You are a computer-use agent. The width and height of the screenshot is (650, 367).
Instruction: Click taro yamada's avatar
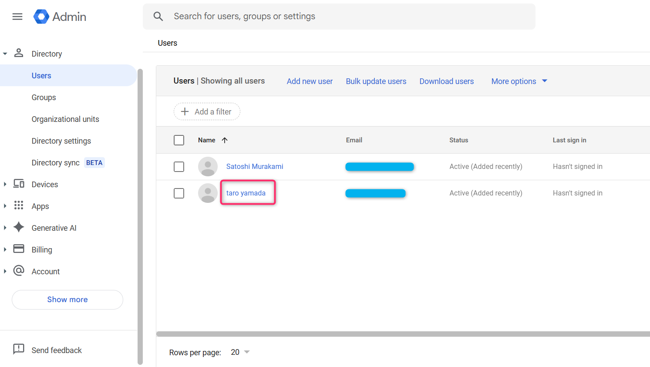(x=208, y=193)
